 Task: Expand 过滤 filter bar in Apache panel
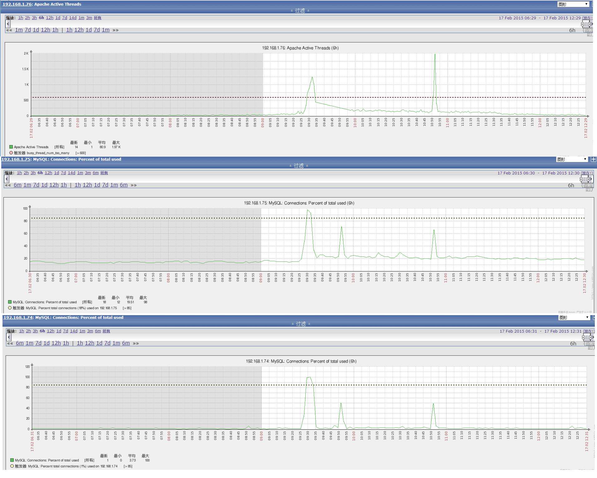point(300,11)
